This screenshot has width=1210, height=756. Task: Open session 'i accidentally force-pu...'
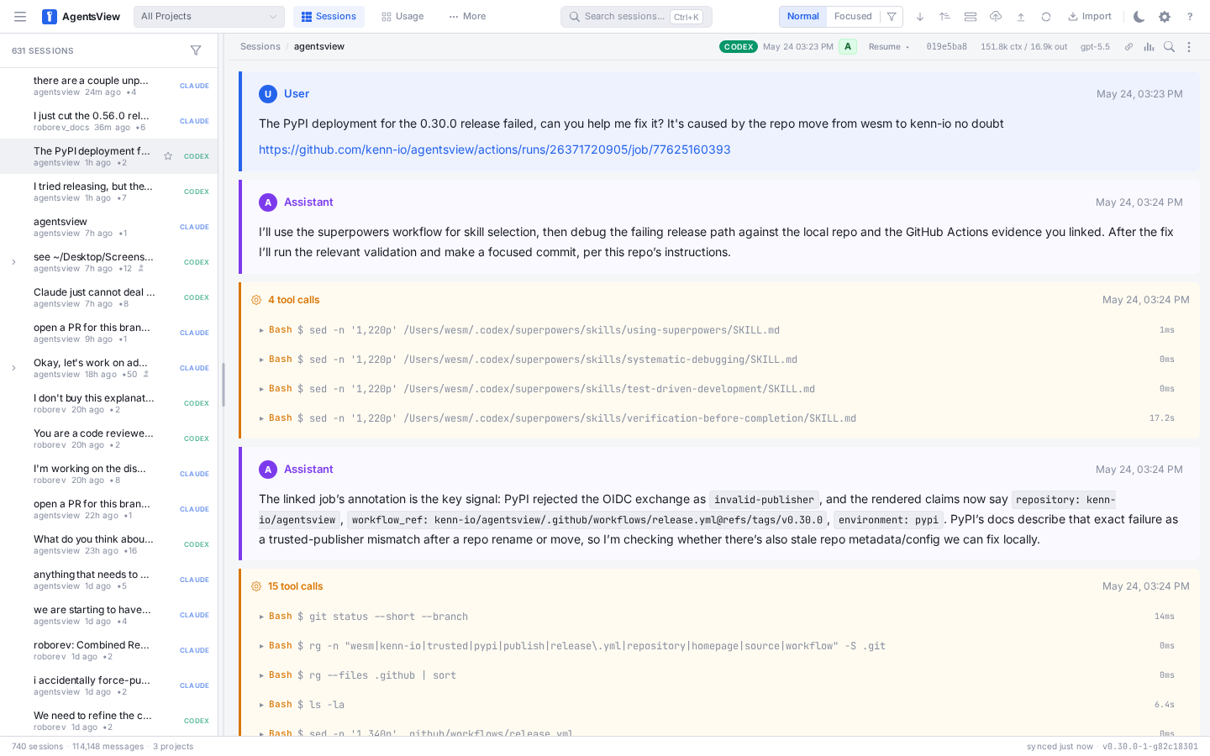pyautogui.click(x=109, y=685)
